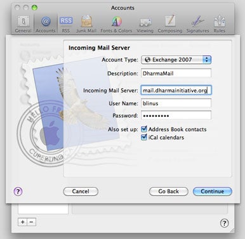Open the General preferences pane
245x239 pixels.
coord(23,24)
